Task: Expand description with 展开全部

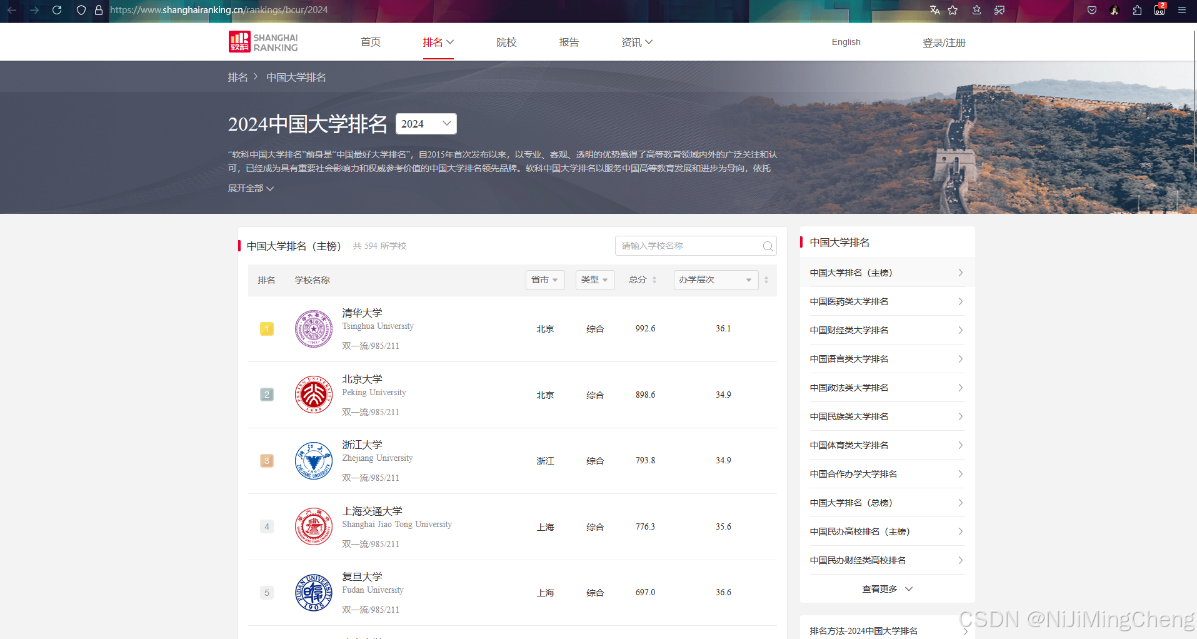Action: [x=251, y=188]
